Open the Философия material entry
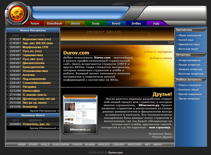 31,91
